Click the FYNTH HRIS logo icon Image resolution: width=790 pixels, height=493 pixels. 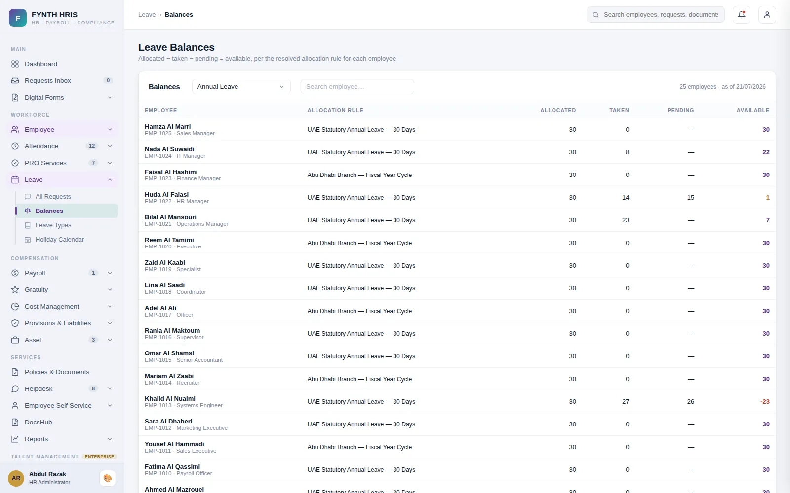coord(18,18)
